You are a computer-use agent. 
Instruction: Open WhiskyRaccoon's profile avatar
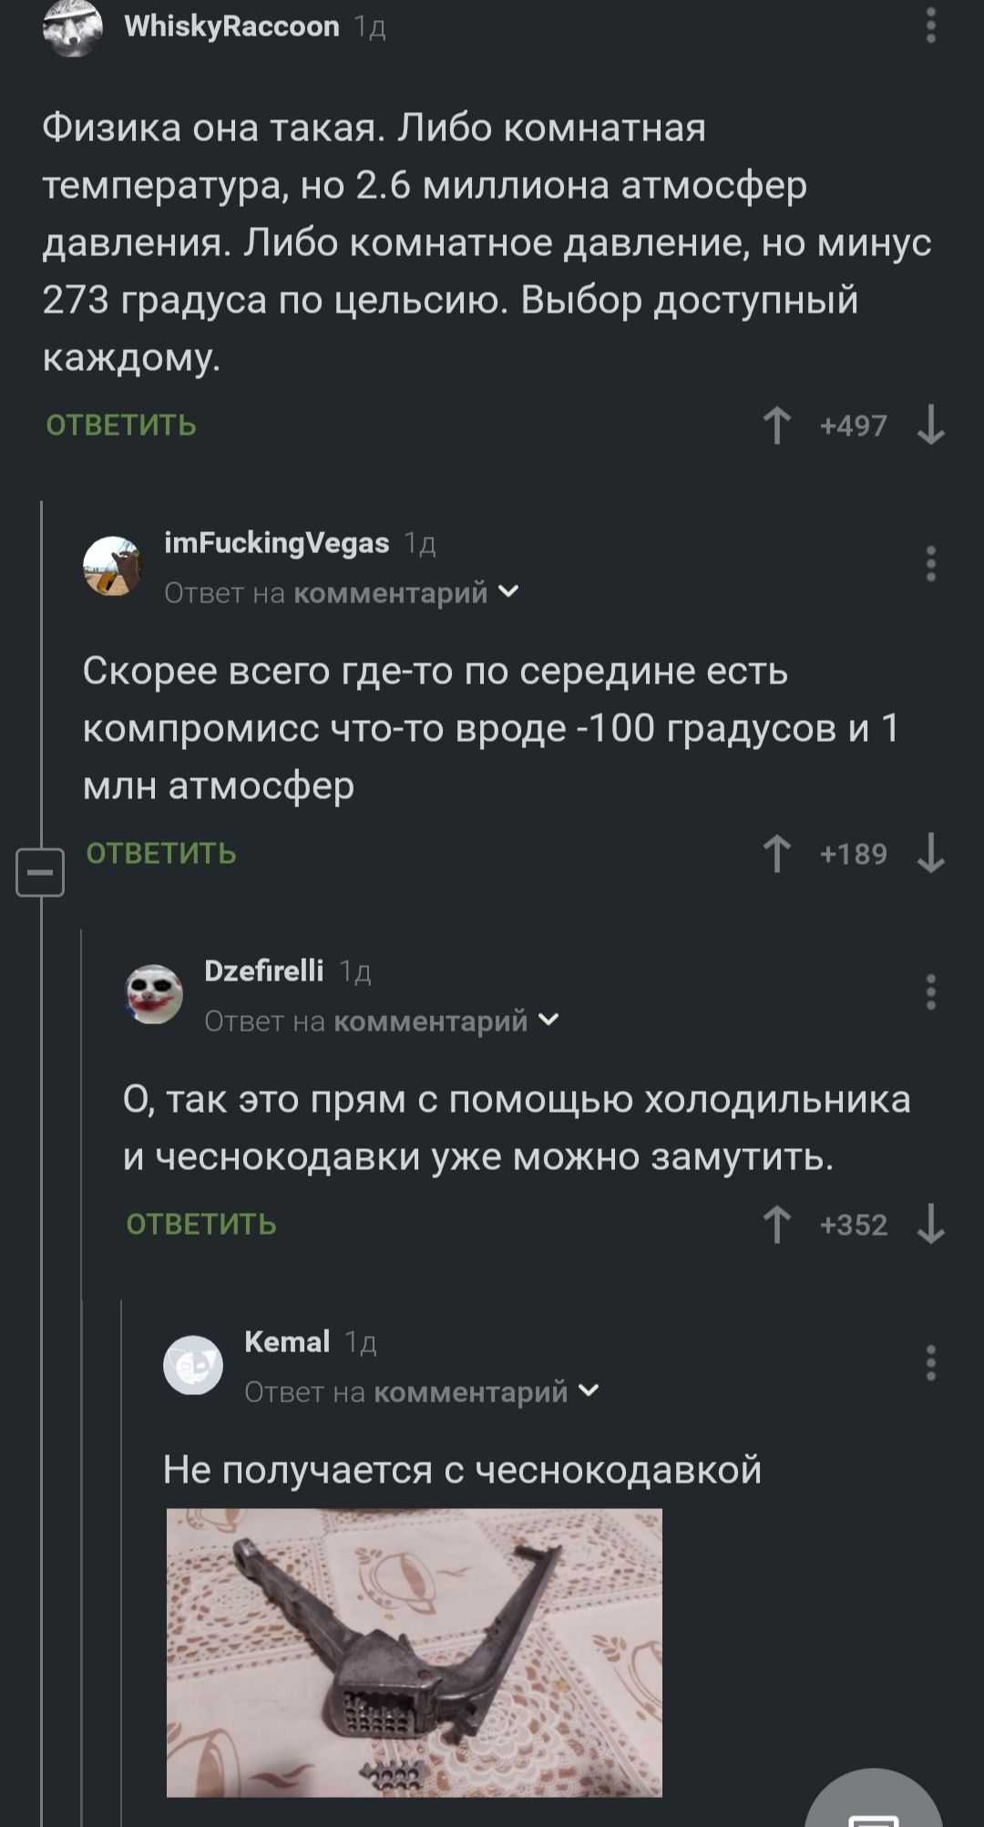73,27
